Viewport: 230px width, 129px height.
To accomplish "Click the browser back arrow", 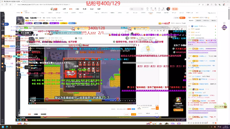I will click(2, 5).
